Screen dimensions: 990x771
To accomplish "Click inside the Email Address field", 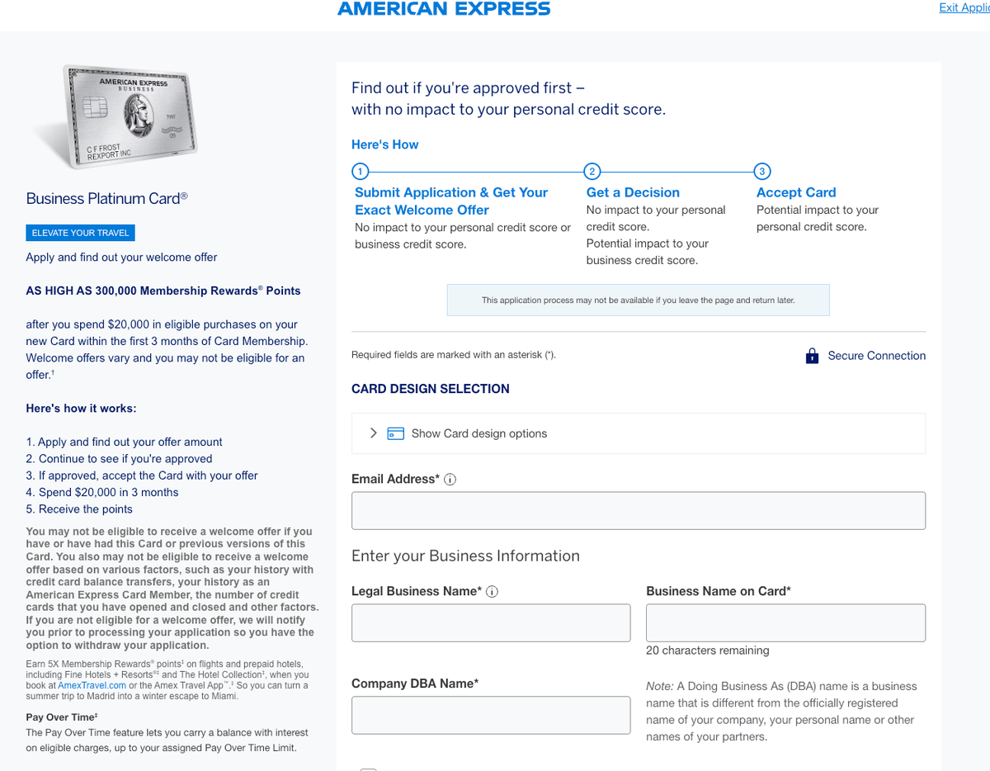I will coord(639,510).
